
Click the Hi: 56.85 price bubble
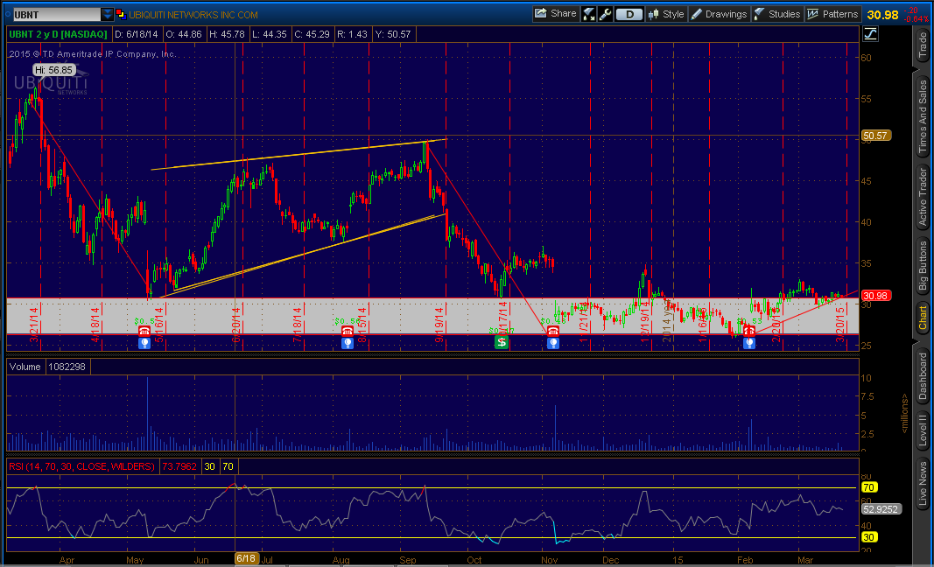coord(53,70)
